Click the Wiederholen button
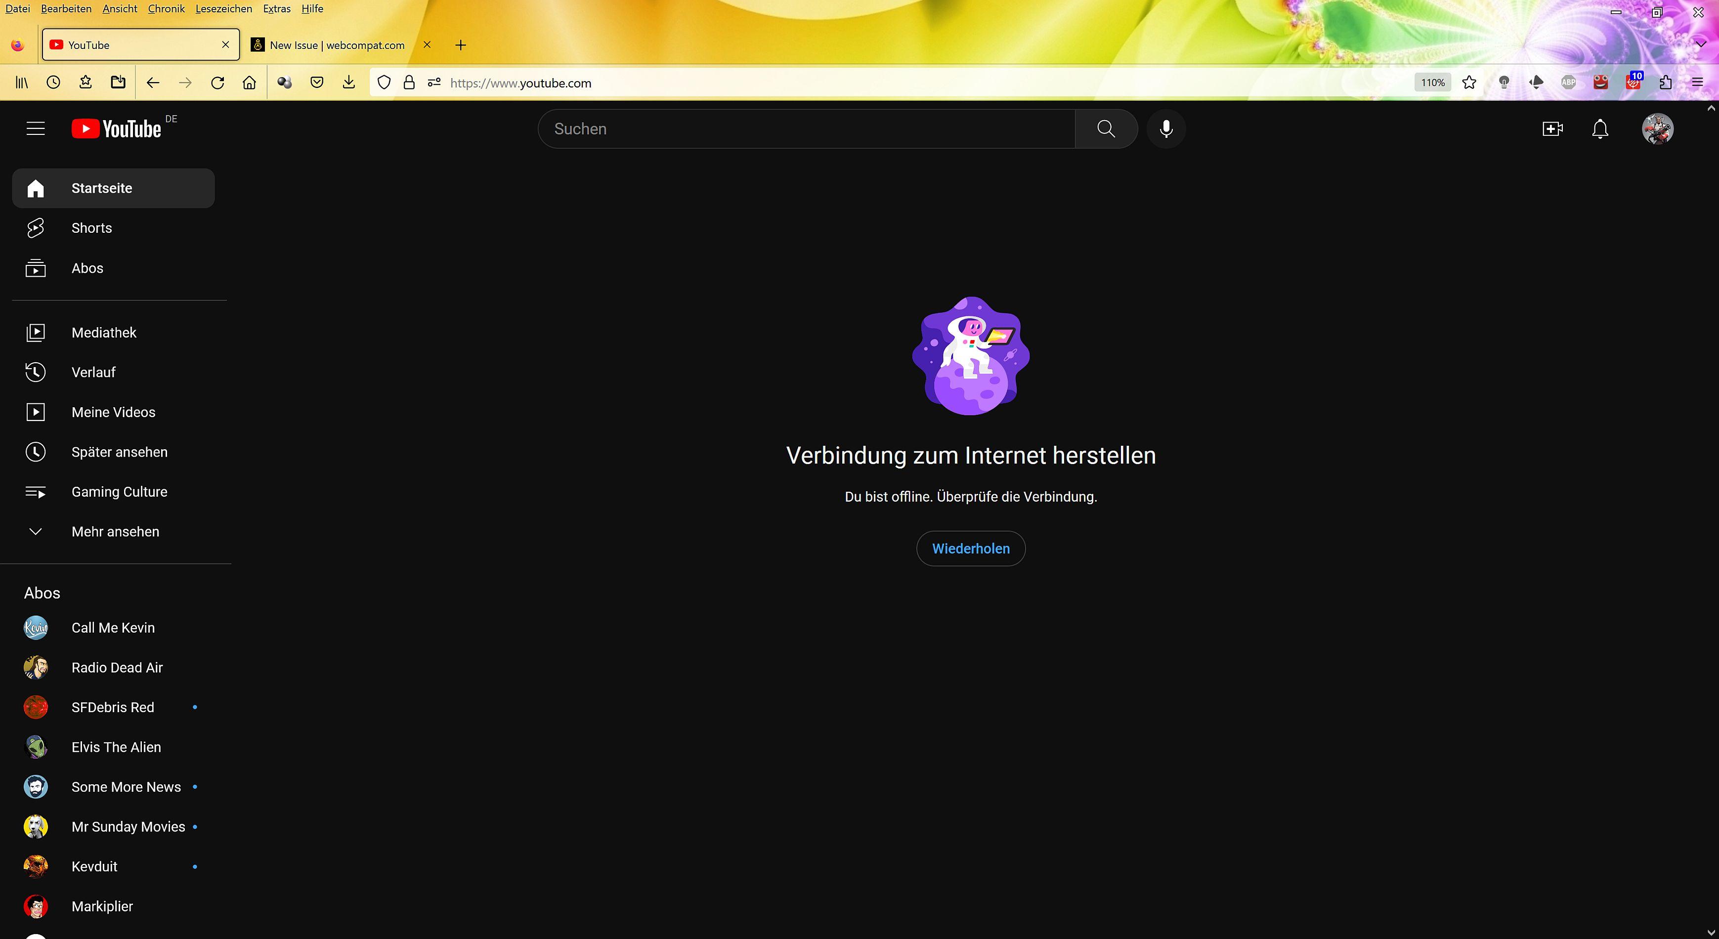Viewport: 1719px width, 939px height. 970,548
